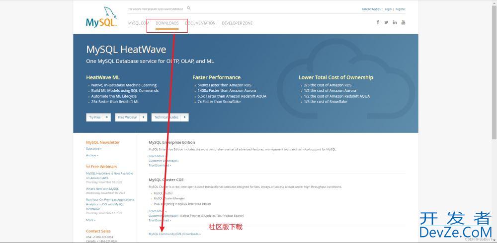
Task: Click the search magnifier icon
Action: click(189, 8)
